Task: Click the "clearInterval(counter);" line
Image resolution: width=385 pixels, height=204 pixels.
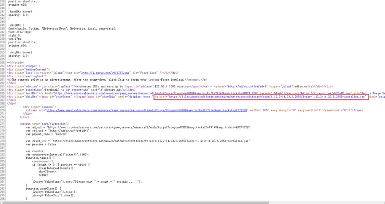Action: tap(57, 168)
